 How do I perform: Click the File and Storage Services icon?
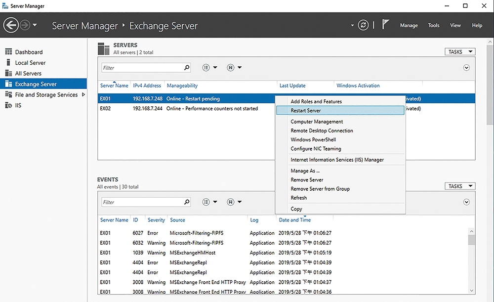pyautogui.click(x=8, y=94)
